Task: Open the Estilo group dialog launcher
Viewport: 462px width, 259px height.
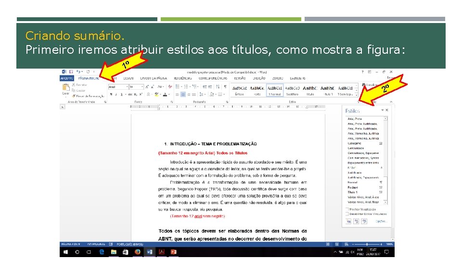Action: coord(358,102)
